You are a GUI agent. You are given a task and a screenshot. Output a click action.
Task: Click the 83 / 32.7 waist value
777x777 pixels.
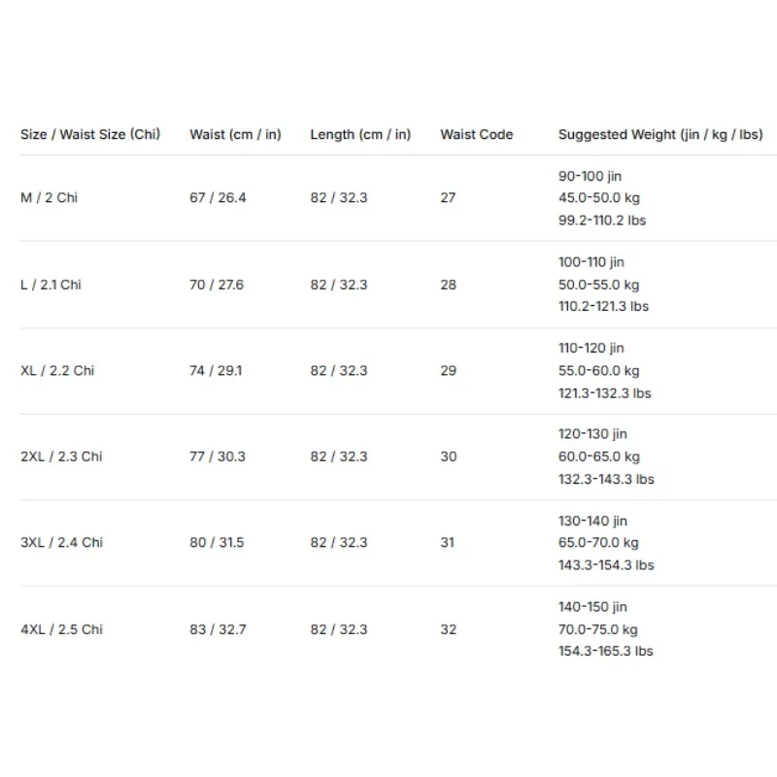tap(218, 629)
